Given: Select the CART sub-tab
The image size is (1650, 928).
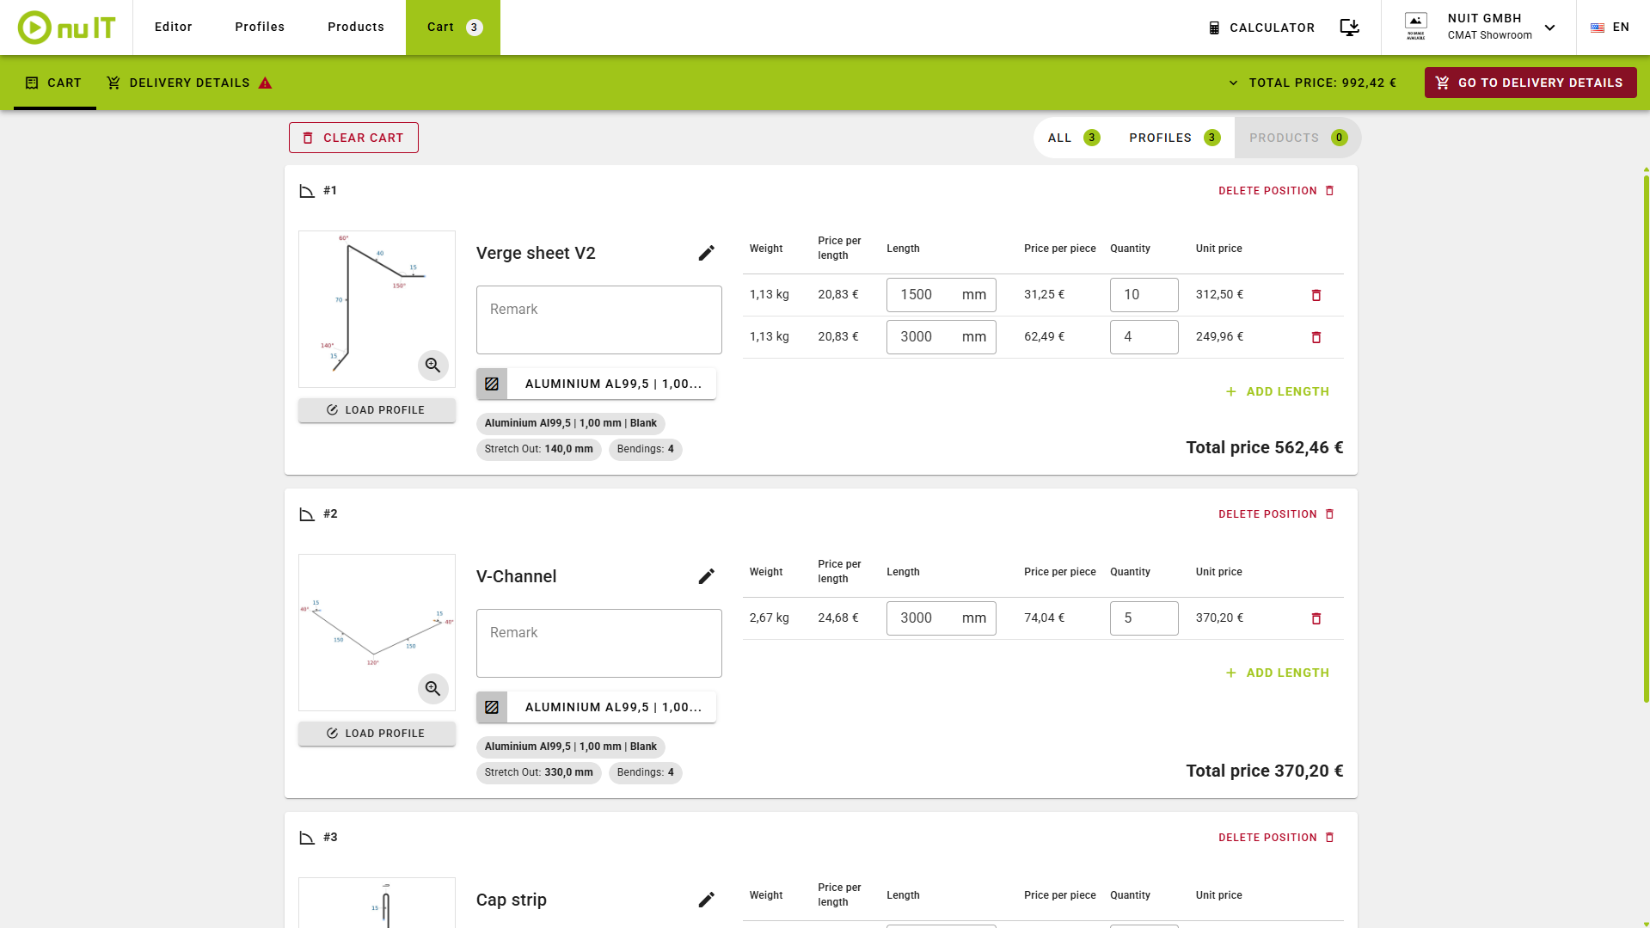Looking at the screenshot, I should (54, 83).
